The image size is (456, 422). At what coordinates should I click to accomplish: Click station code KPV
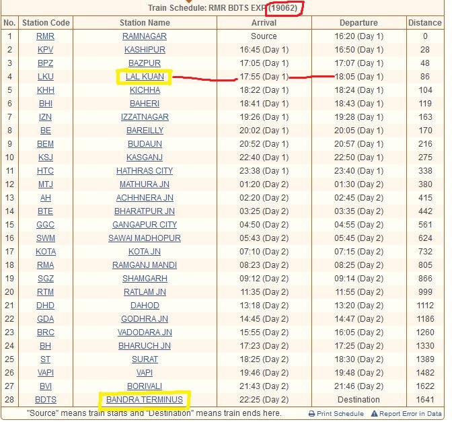[x=45, y=50]
